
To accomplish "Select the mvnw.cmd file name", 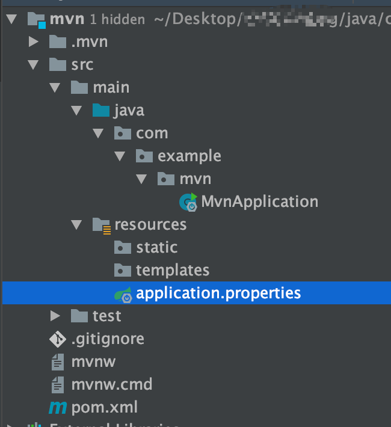I will click(x=112, y=384).
